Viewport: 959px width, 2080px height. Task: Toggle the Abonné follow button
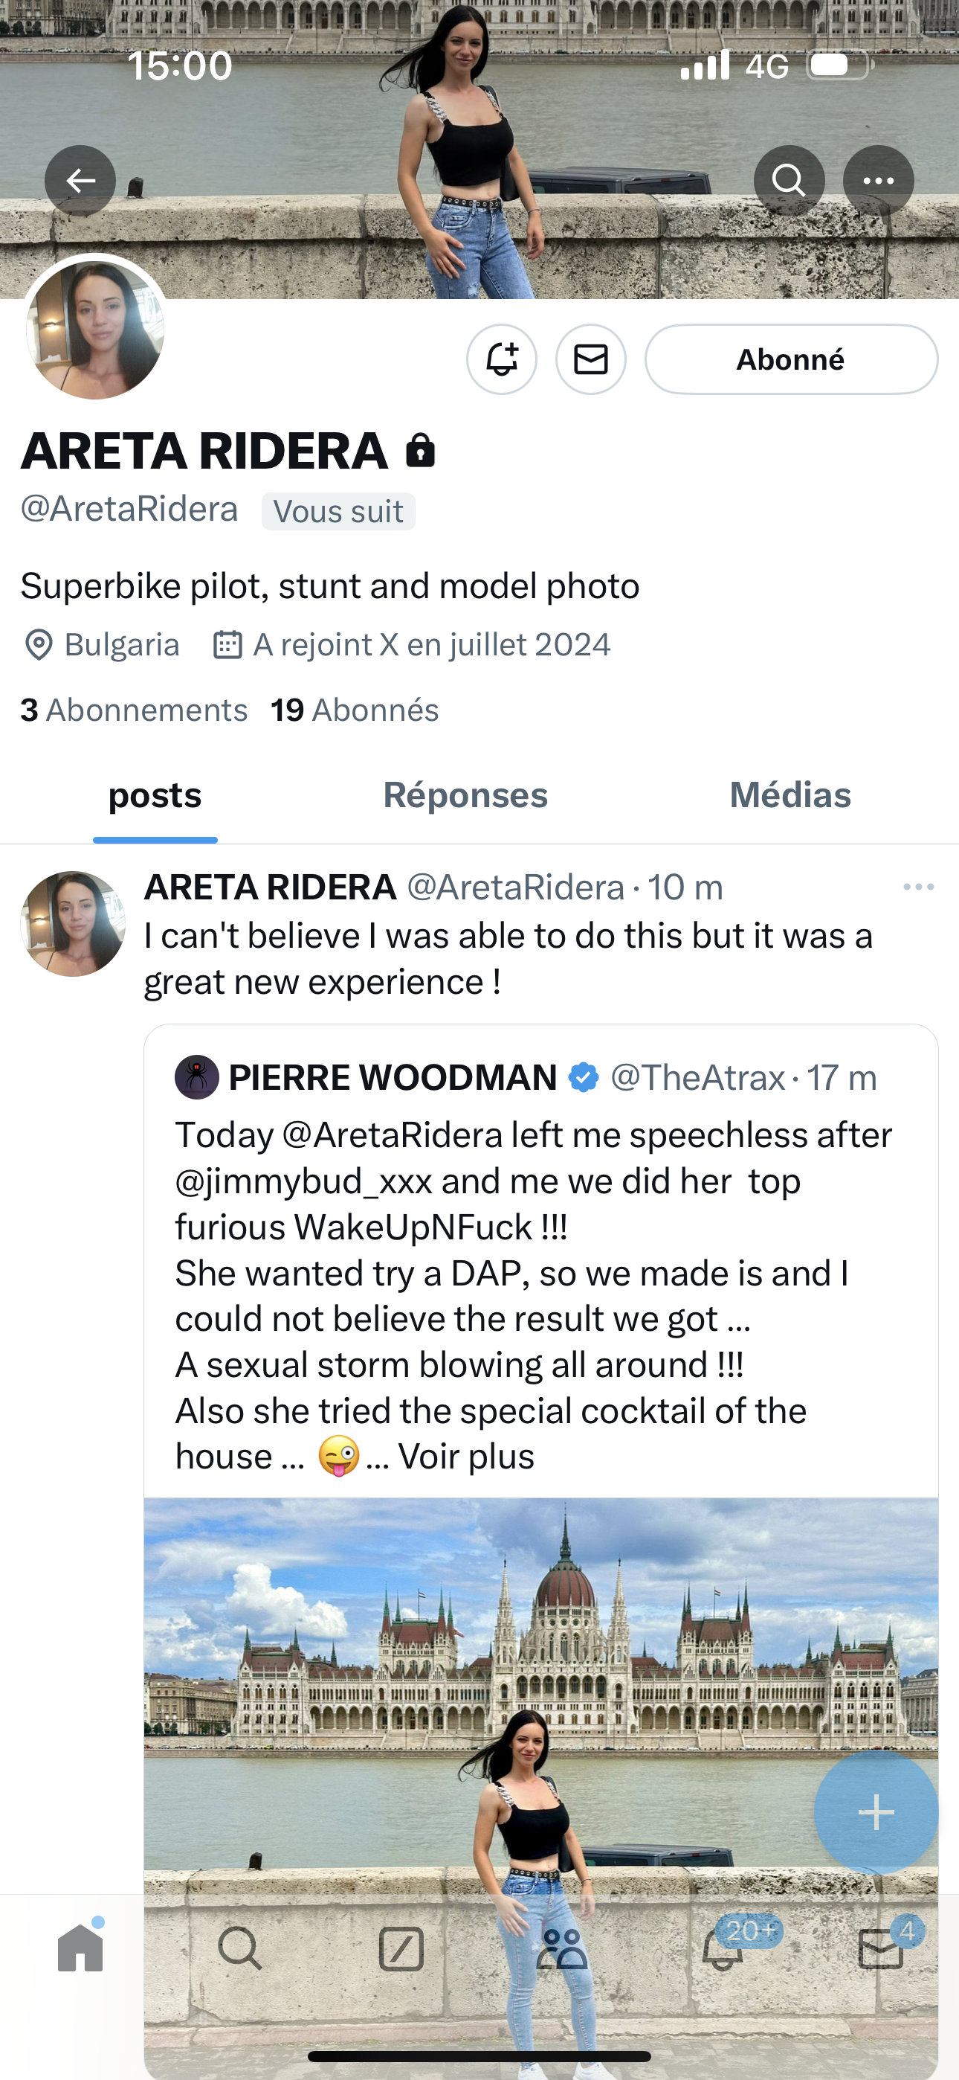coord(790,359)
